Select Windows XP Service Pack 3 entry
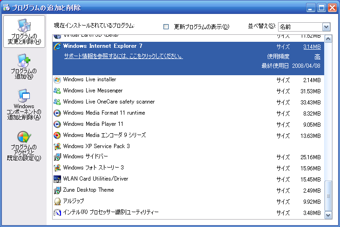The image size is (340, 227). pyautogui.click(x=188, y=146)
